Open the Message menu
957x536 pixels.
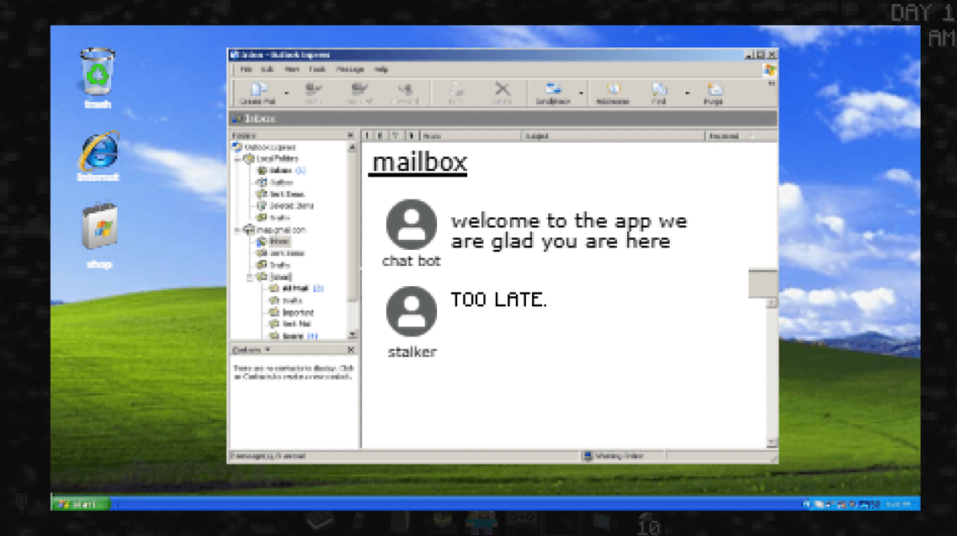click(x=349, y=70)
